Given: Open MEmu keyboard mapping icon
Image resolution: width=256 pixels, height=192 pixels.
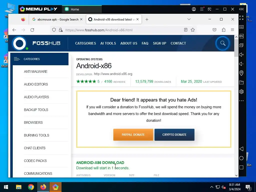Looking at the screenshot, I should (241, 27).
